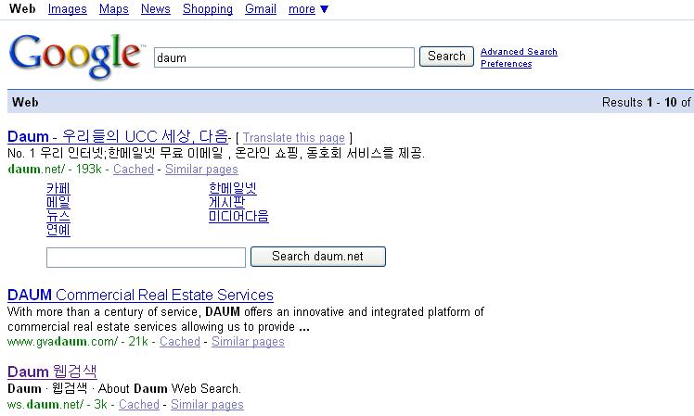Open the 미디어다음 sitelink

(x=238, y=216)
